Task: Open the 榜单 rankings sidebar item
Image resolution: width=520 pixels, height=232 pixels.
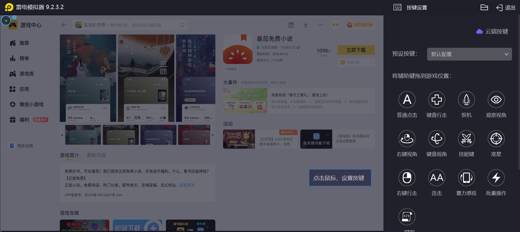Action: click(x=20, y=58)
